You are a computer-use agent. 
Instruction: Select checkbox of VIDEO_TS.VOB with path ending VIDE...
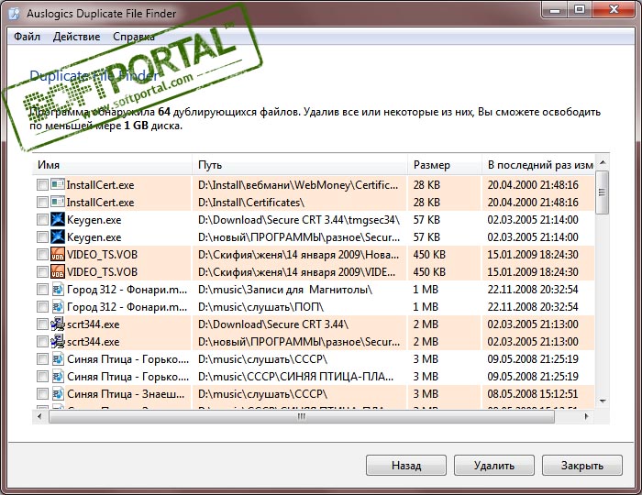click(x=42, y=271)
